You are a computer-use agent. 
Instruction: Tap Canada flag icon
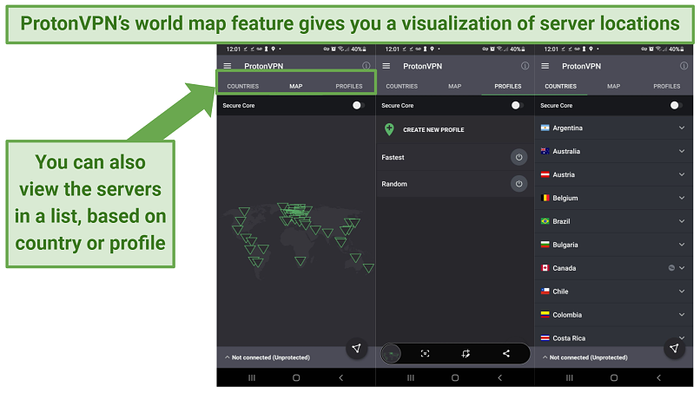tap(545, 268)
